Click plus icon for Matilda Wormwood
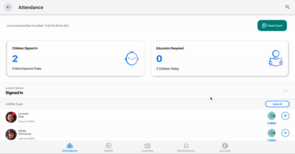This screenshot has width=295, height=154. 285,133
